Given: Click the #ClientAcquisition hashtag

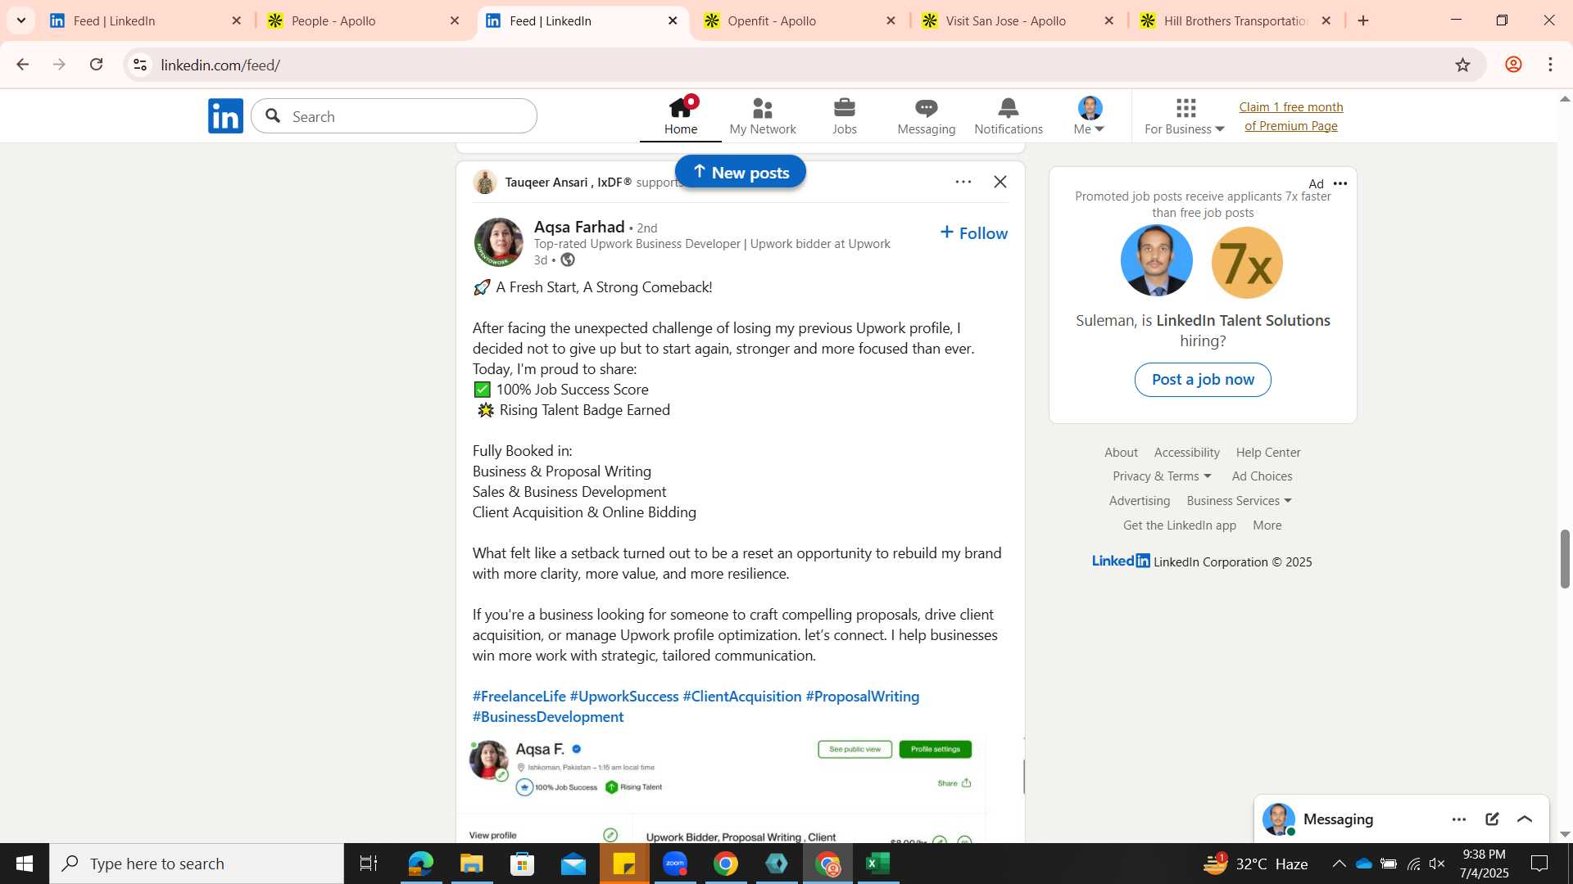Looking at the screenshot, I should tap(742, 697).
